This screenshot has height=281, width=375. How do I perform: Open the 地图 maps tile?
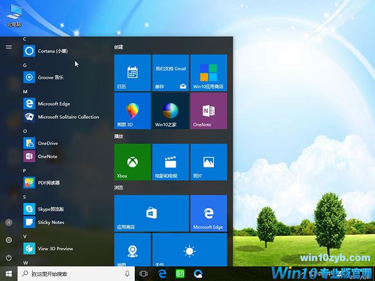[132, 250]
